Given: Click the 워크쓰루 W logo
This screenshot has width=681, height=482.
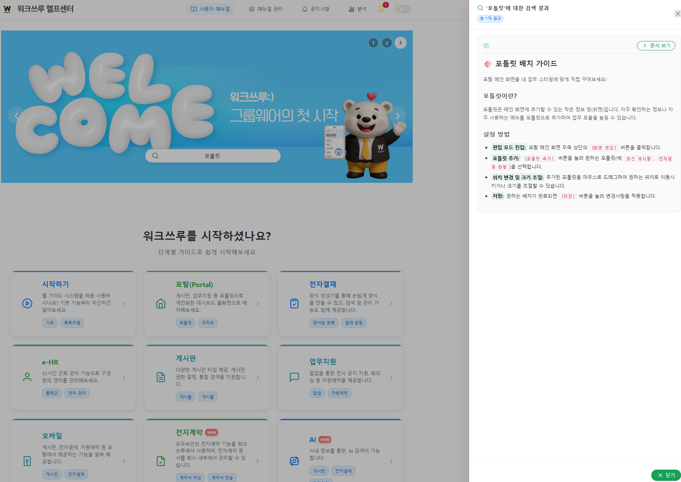Looking at the screenshot, I should click(8, 8).
